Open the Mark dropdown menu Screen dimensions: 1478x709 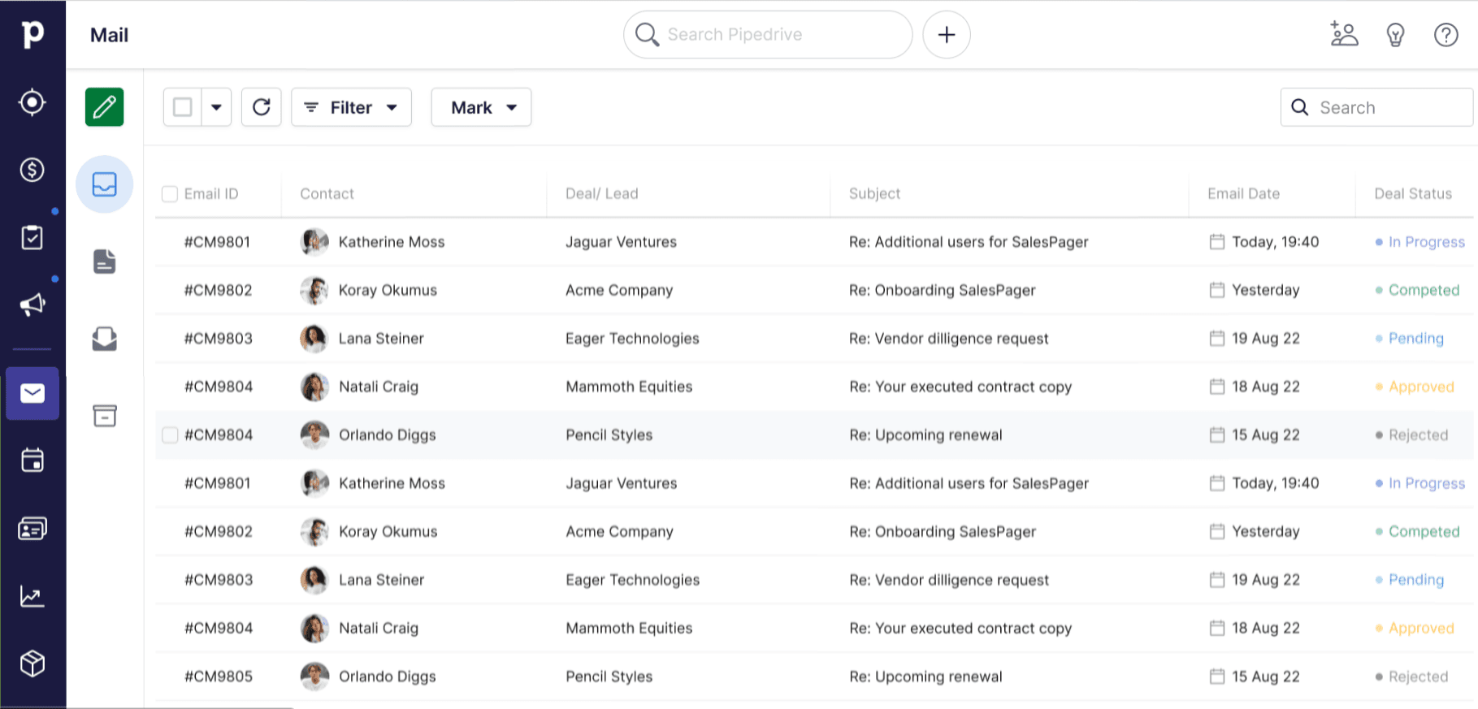coord(481,107)
